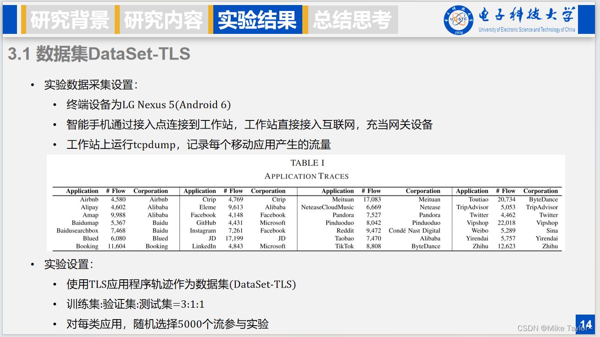The width and height of the screenshot is (600, 337).
Task: Click the GitHub application cell
Action: pos(206,223)
